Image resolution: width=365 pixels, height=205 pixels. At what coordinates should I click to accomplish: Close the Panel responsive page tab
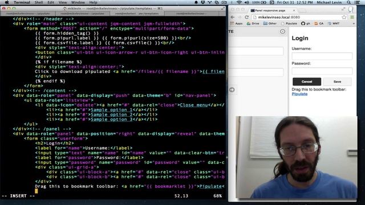294,10
